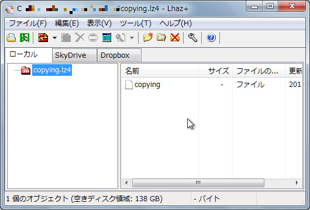Switch to the Dropbox tab
Screen dimensions: 310x210
pos(119,55)
